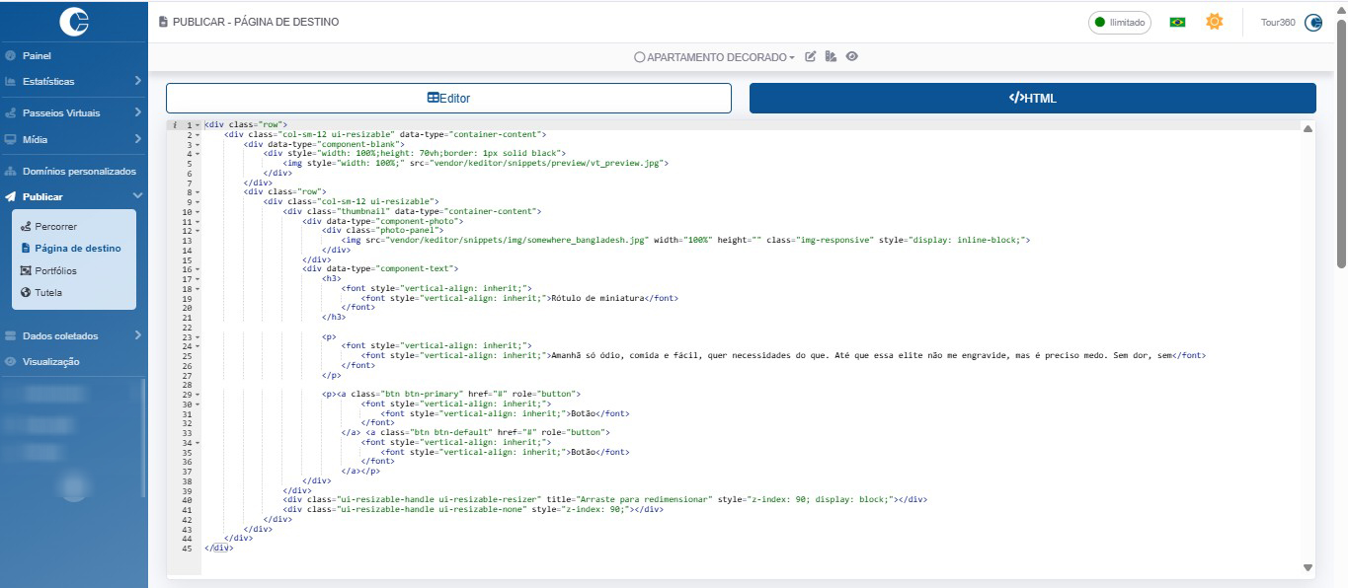Click the Ilimitado status badge

(x=1120, y=22)
